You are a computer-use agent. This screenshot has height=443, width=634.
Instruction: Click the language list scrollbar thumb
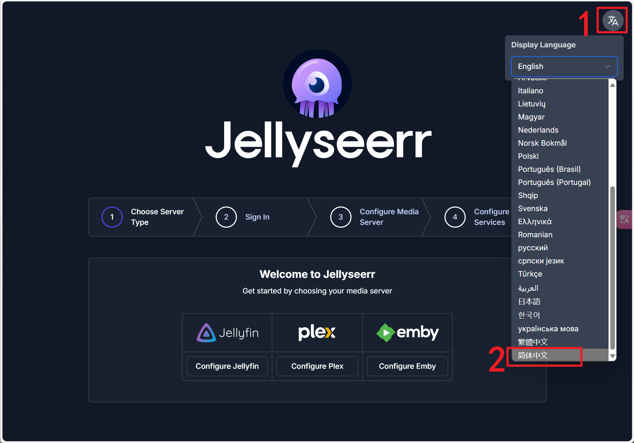[613, 268]
